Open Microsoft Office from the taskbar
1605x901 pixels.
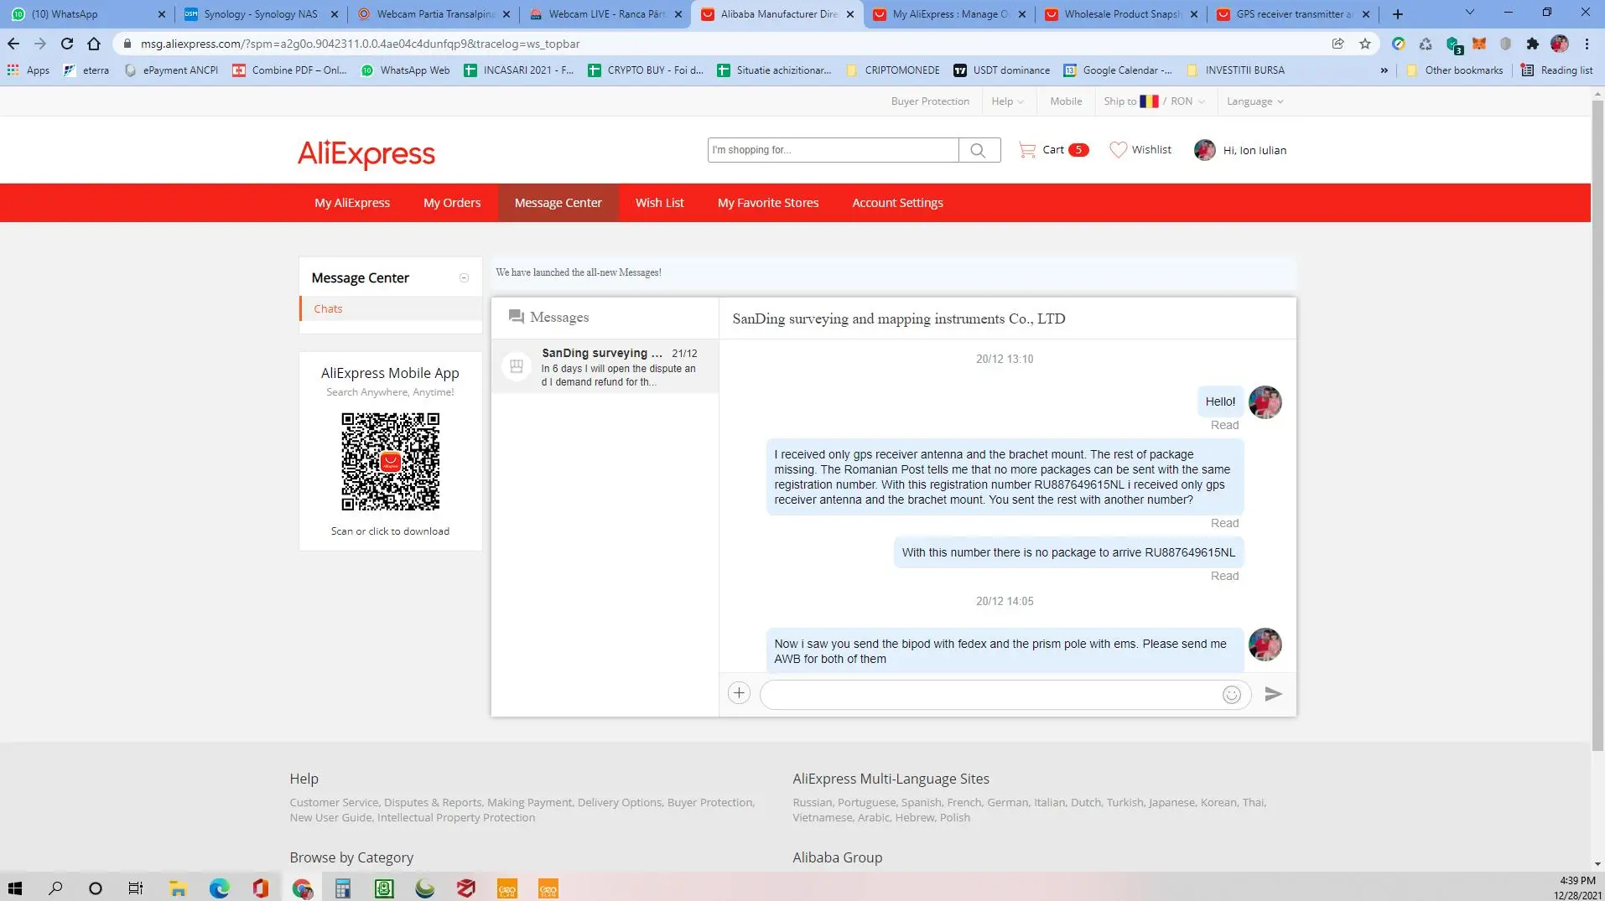pos(260,888)
